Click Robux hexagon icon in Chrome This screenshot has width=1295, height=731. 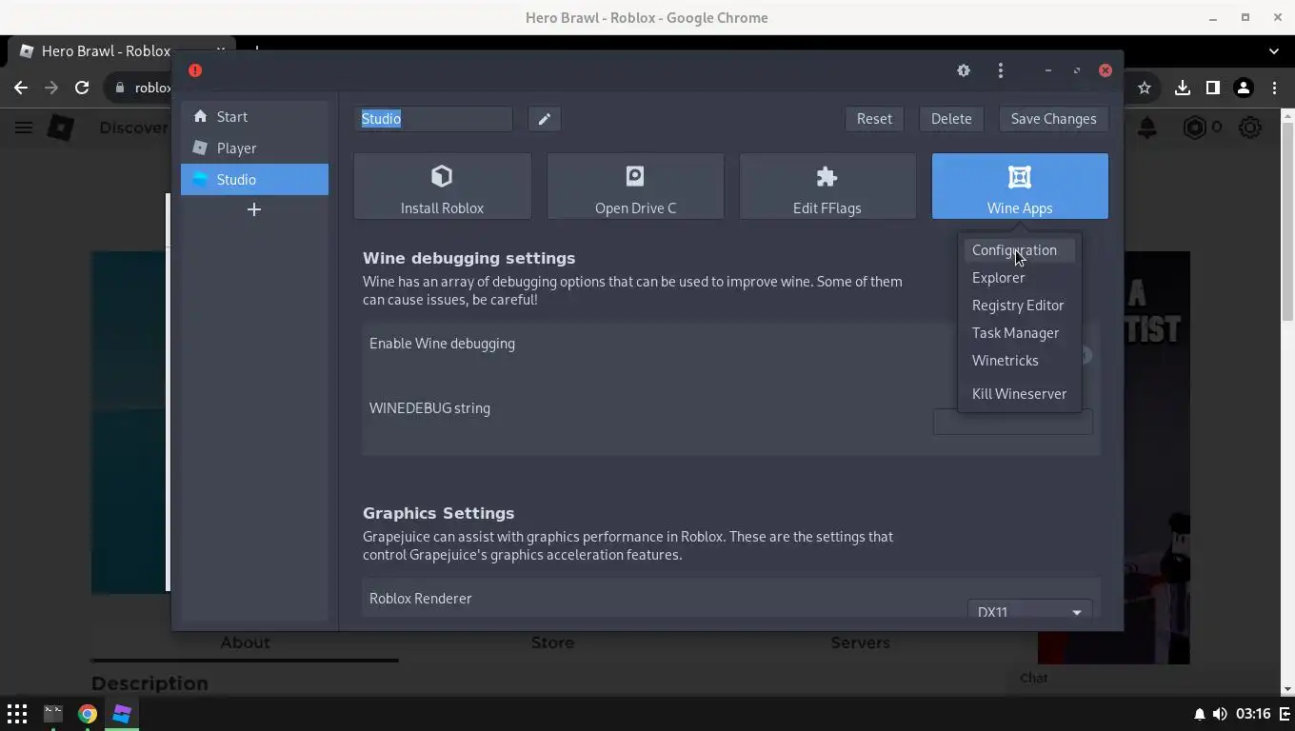coord(1194,128)
